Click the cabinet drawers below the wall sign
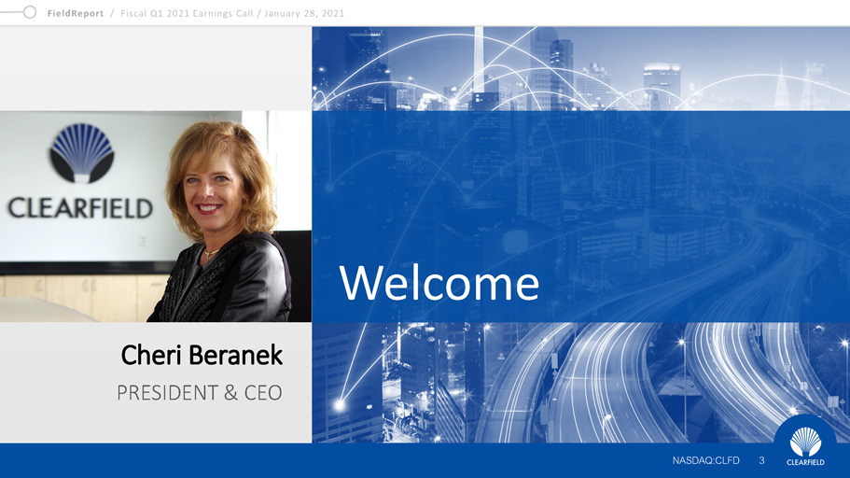The height and width of the screenshot is (478, 850). pyautogui.click(x=75, y=297)
